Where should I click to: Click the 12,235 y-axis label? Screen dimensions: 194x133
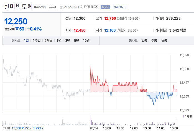click(x=184, y=96)
